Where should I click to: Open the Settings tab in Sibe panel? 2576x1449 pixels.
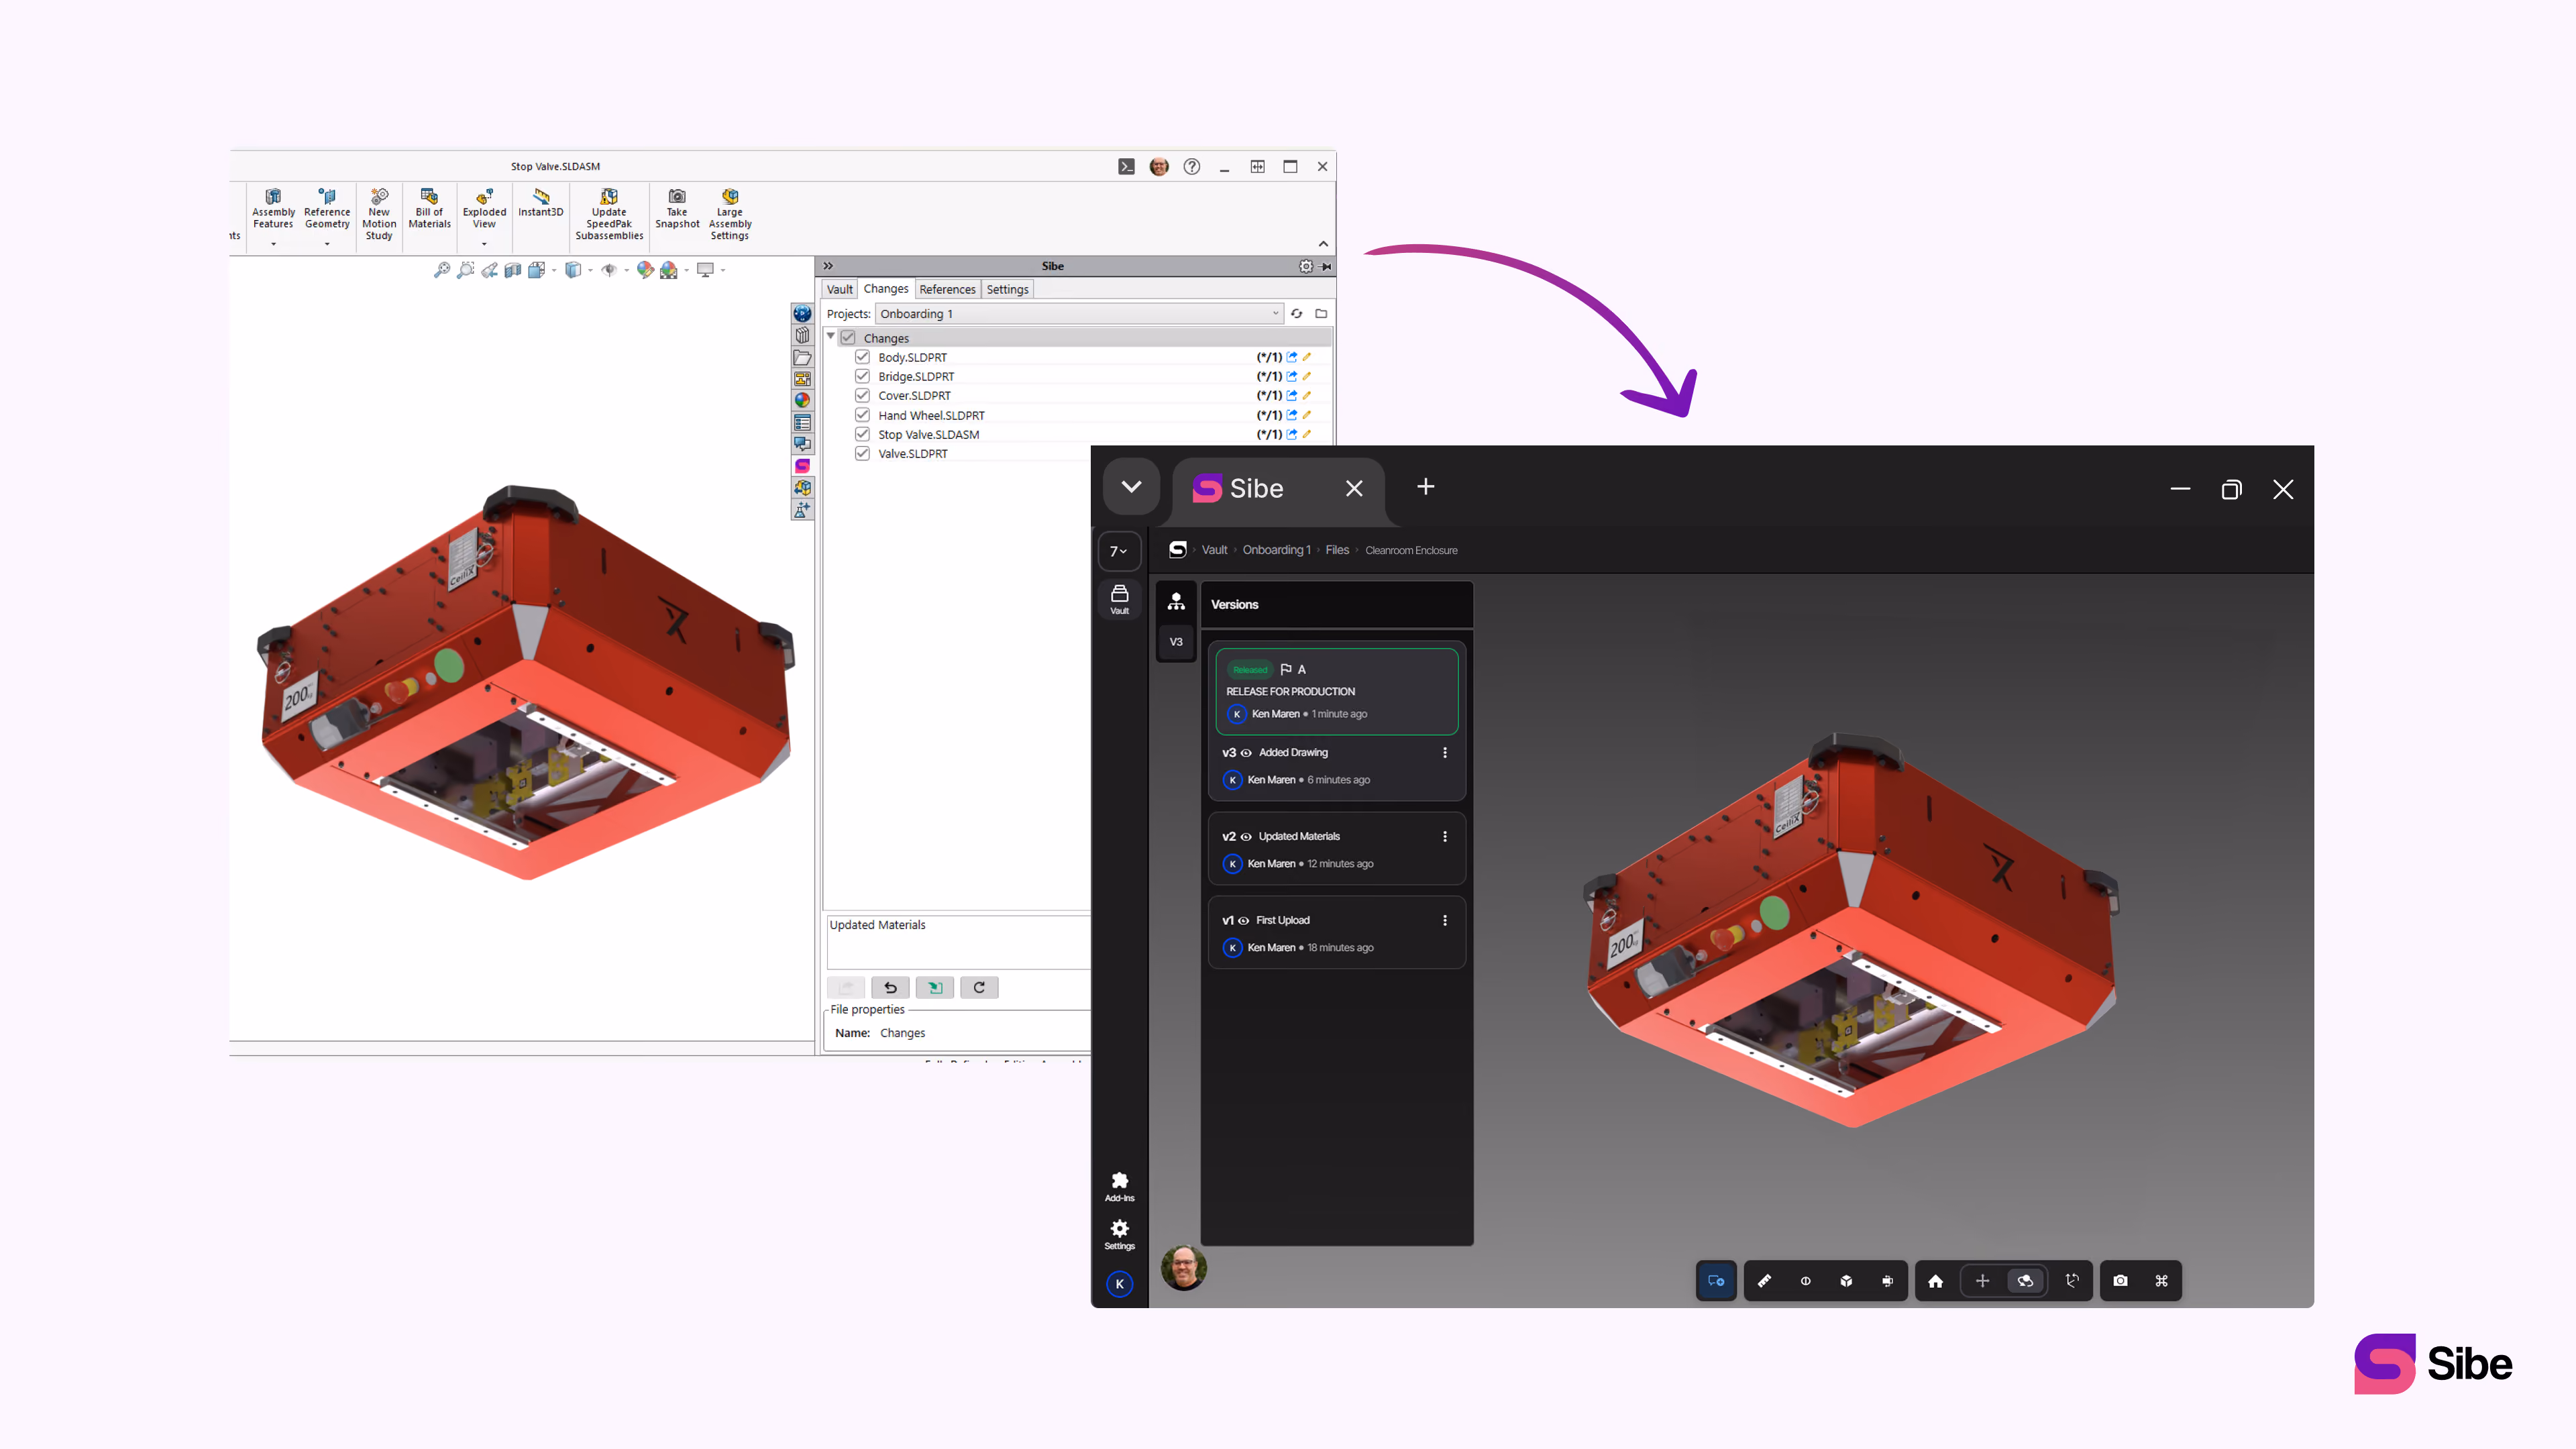click(1007, 289)
